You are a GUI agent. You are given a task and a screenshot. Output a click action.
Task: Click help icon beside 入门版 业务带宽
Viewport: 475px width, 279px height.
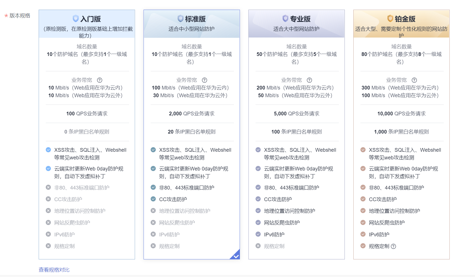point(99,80)
